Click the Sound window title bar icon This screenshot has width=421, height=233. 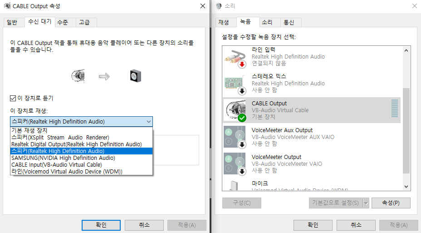coord(219,6)
